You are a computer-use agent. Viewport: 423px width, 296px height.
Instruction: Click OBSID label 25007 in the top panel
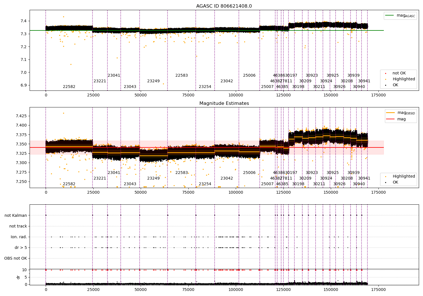tap(267, 87)
